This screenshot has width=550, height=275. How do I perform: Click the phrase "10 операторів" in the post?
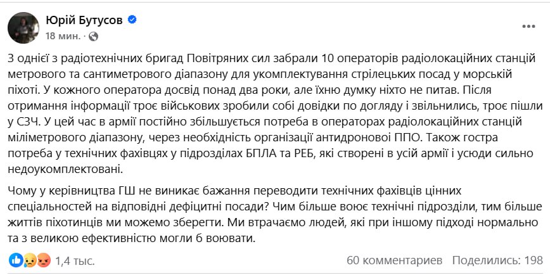click(x=324, y=60)
